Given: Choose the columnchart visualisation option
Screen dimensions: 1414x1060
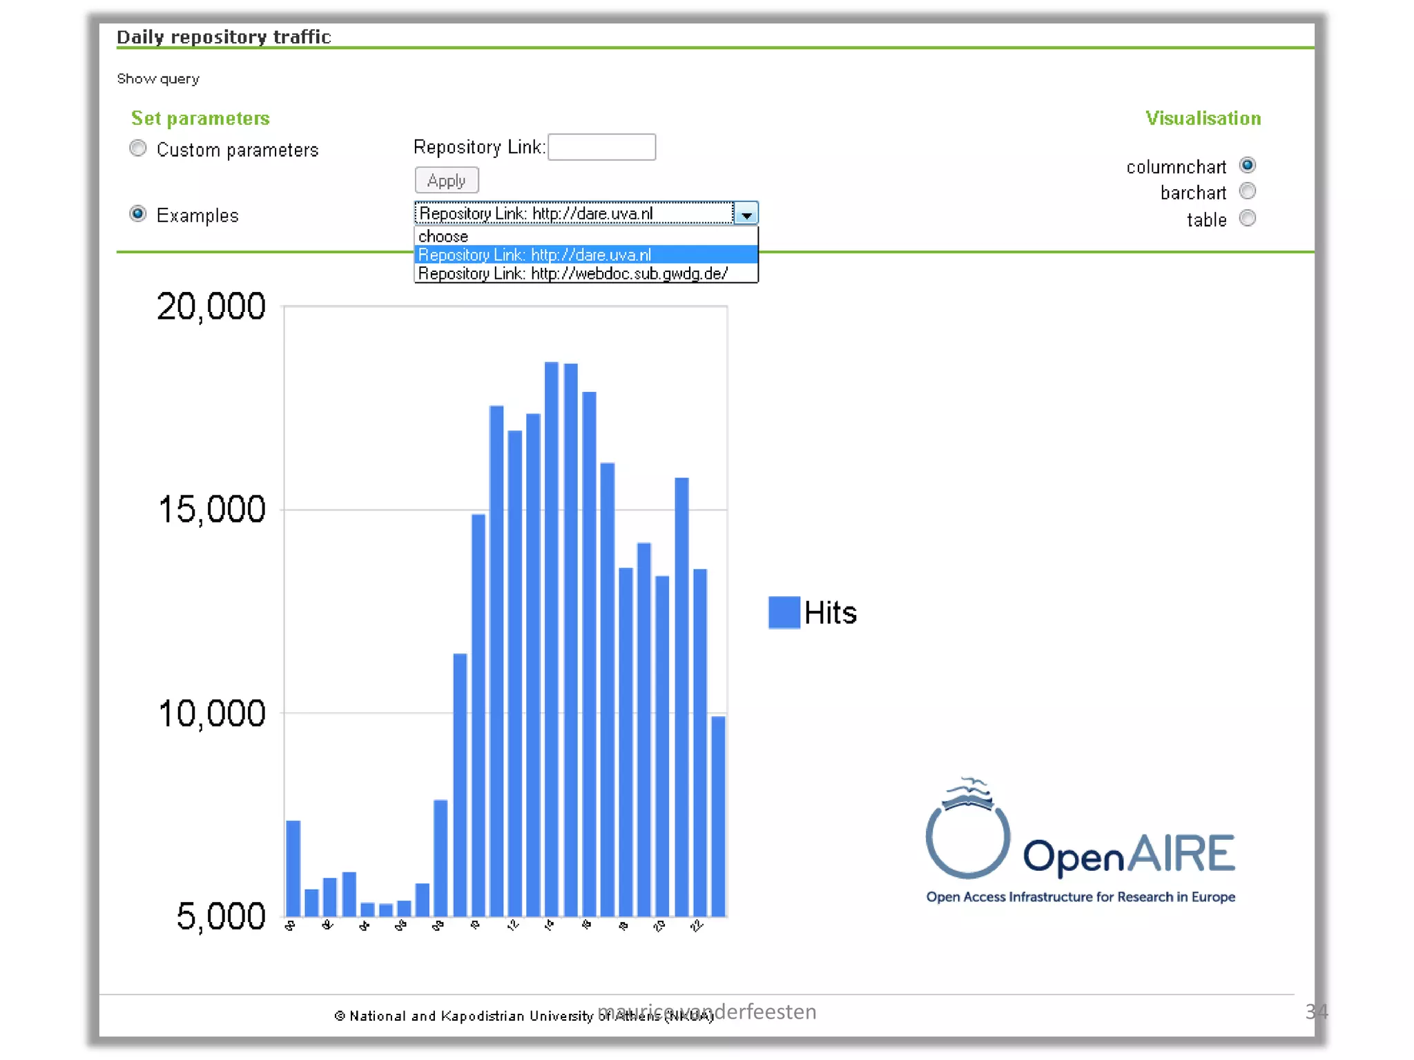Looking at the screenshot, I should pos(1247,166).
